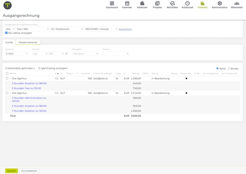The width and height of the screenshot is (246, 174).
Task: Open the Mandant dropdown
Action: tap(85, 54)
